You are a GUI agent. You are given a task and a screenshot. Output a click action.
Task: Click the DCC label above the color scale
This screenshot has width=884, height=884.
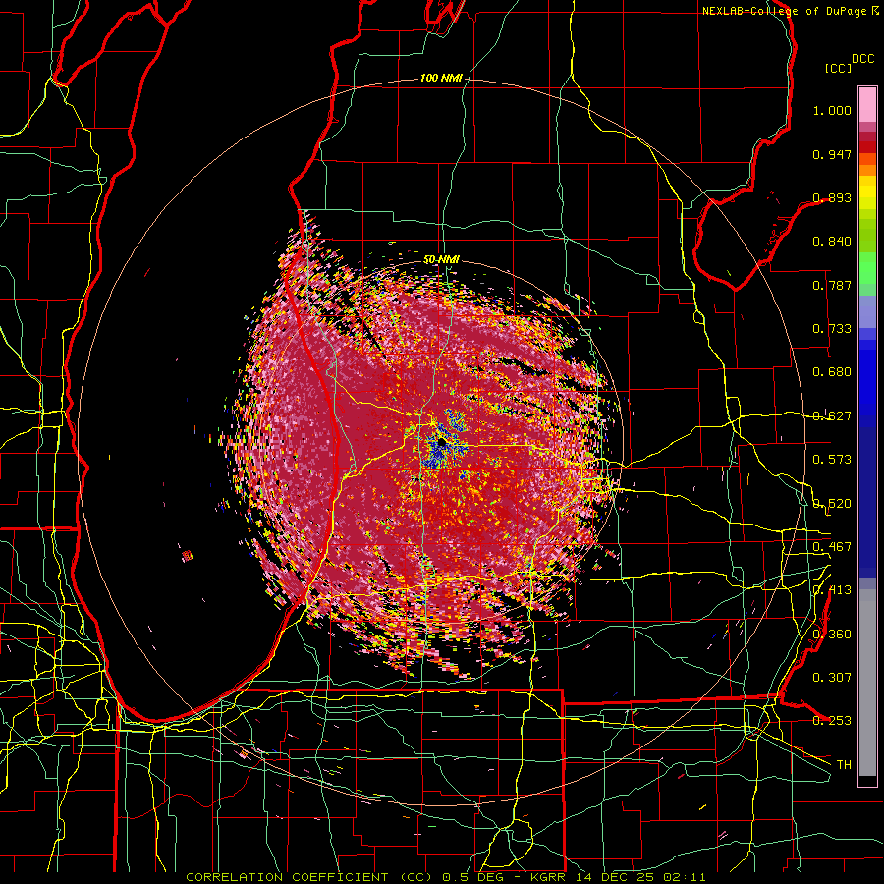click(863, 59)
